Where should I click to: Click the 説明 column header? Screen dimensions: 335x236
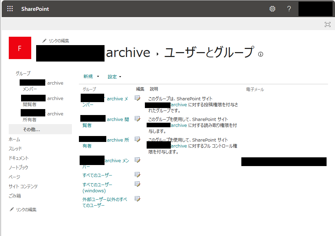[154, 89]
